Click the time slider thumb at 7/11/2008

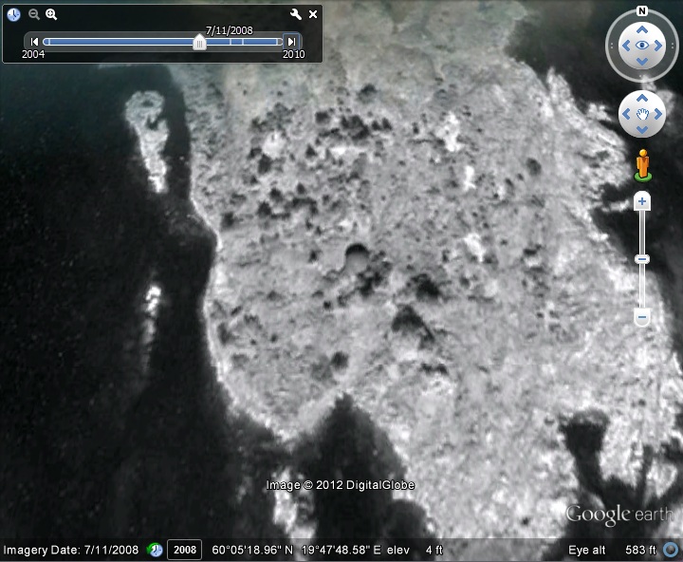coord(199,42)
